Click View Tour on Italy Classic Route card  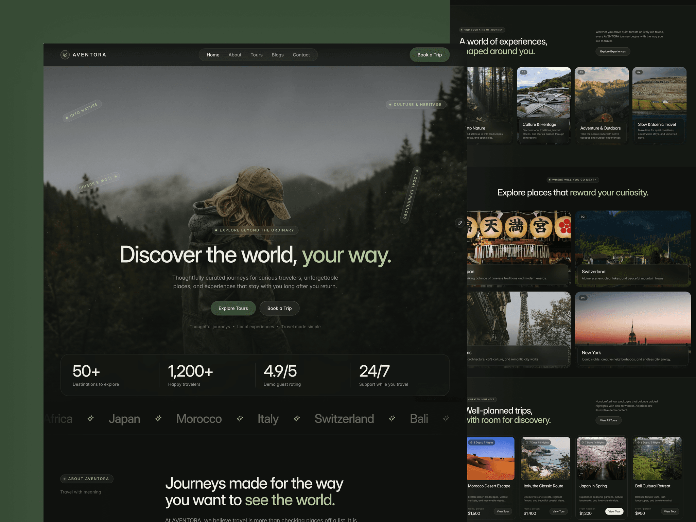558,511
